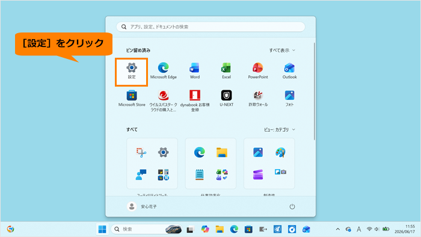
Task: Open Settings gear in utilities category
Action: click(x=163, y=152)
